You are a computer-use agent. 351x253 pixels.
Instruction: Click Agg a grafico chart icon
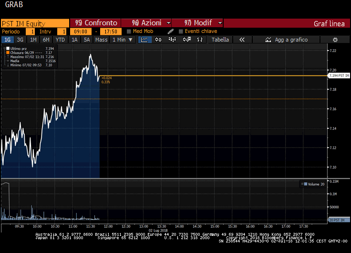pyautogui.click(x=268, y=40)
